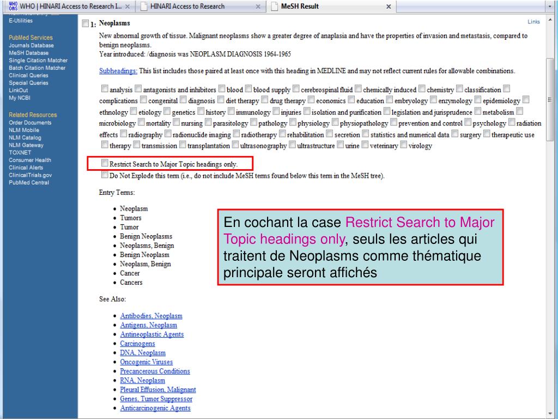This screenshot has height=419, width=558.
Task: Check the therapy subheading box
Action: [105, 144]
